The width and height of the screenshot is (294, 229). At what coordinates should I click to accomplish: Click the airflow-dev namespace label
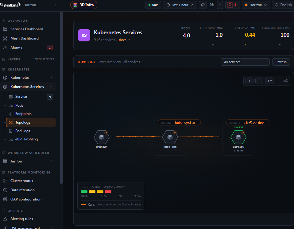247,123
